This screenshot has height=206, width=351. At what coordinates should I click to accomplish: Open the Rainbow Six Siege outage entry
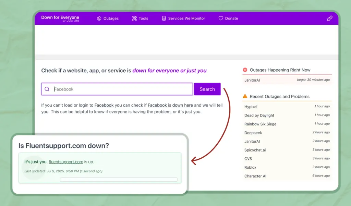(x=287, y=124)
